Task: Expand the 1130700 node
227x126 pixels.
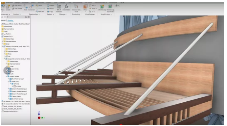Action: (x=13, y=86)
